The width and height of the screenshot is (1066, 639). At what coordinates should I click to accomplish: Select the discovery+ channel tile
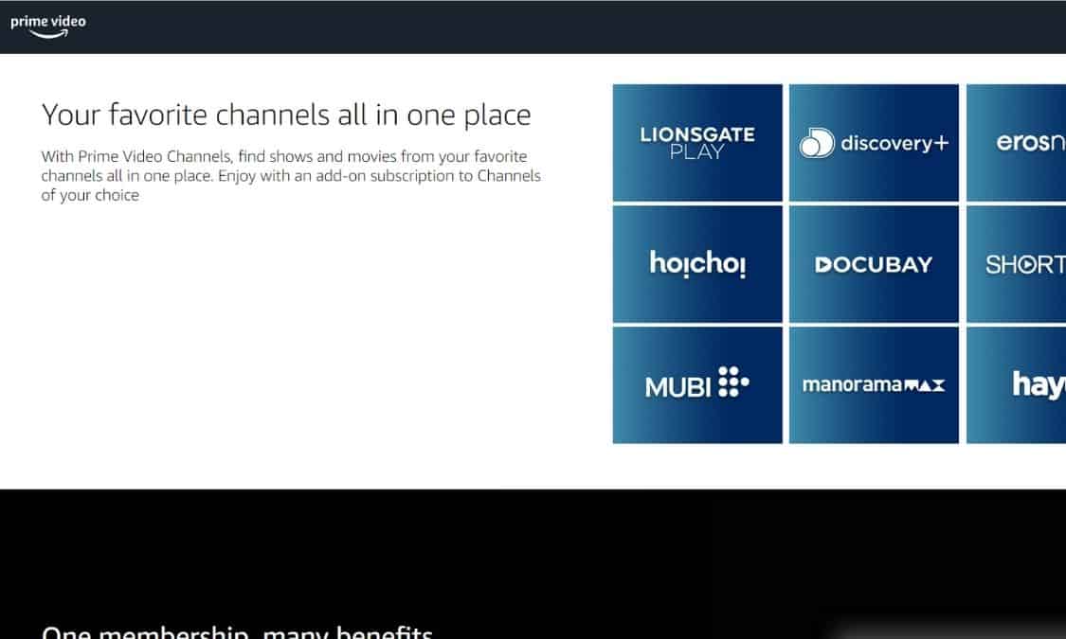point(874,143)
